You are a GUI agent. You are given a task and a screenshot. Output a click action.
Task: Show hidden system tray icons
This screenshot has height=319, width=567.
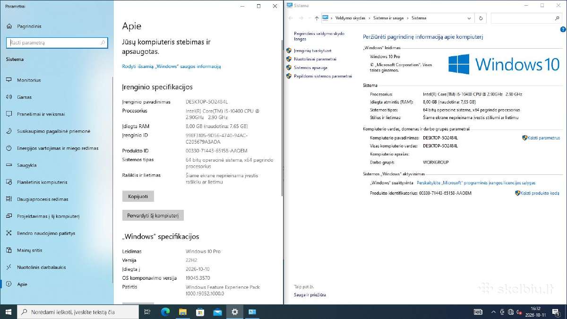pyautogui.click(x=493, y=312)
